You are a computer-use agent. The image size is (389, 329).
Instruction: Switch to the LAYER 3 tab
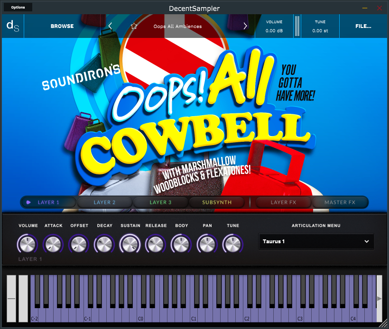[160, 202]
